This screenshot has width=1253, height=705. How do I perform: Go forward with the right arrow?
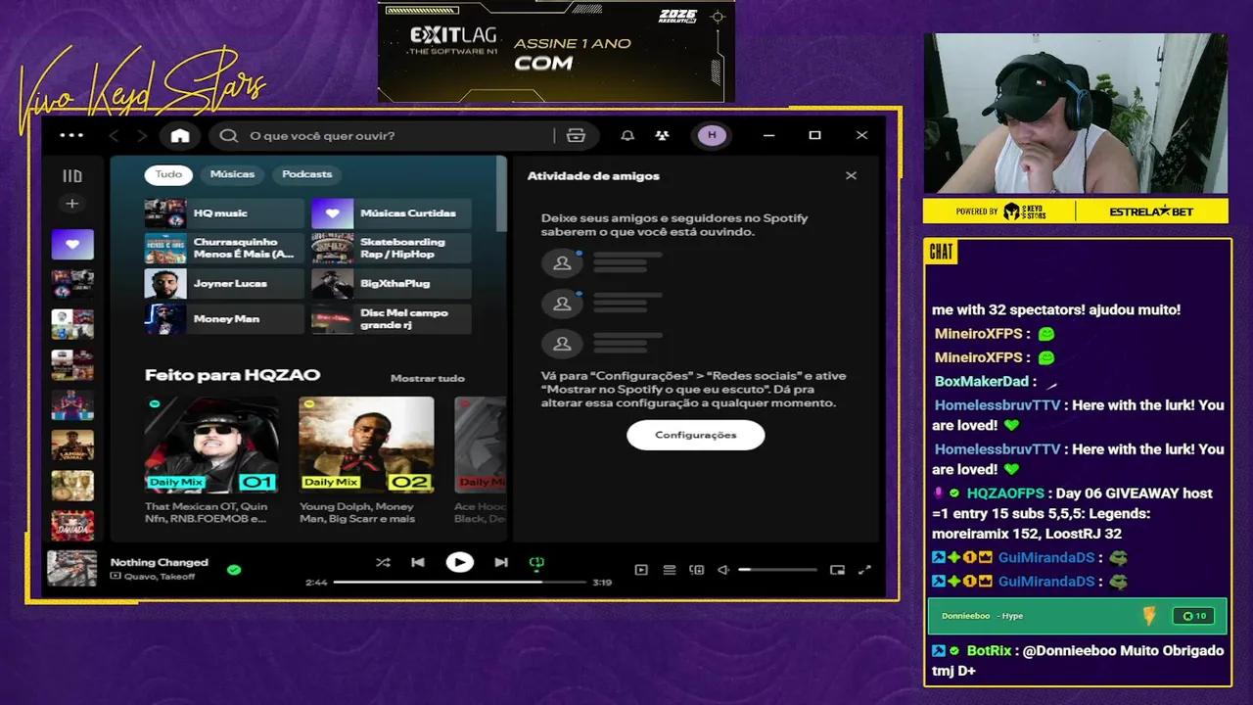click(142, 135)
